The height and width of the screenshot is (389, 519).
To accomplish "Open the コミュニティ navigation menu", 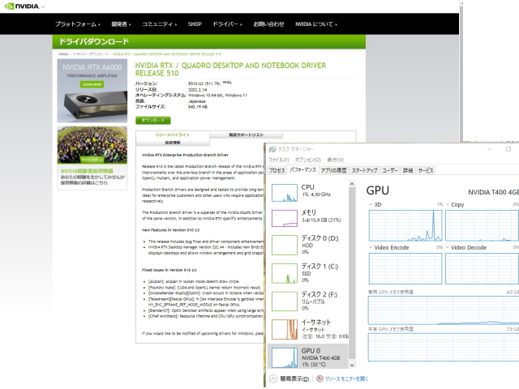I will tap(159, 24).
